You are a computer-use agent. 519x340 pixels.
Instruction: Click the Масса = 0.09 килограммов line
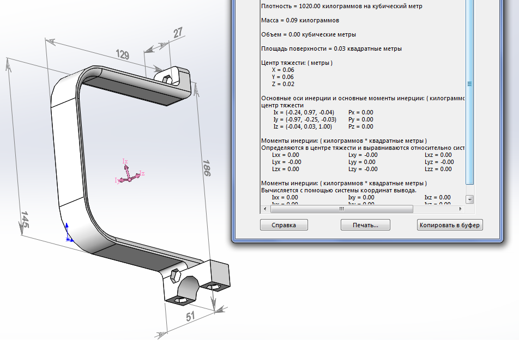point(300,21)
